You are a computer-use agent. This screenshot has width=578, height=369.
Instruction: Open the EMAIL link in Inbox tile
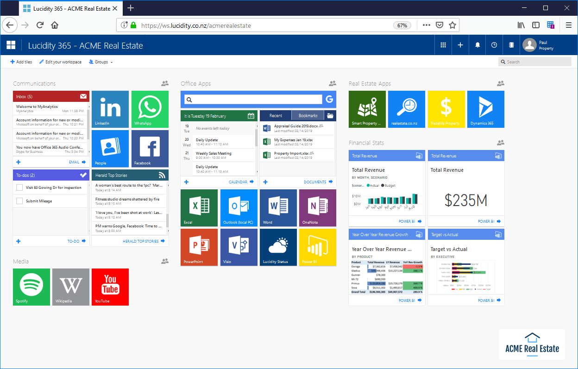pos(77,163)
